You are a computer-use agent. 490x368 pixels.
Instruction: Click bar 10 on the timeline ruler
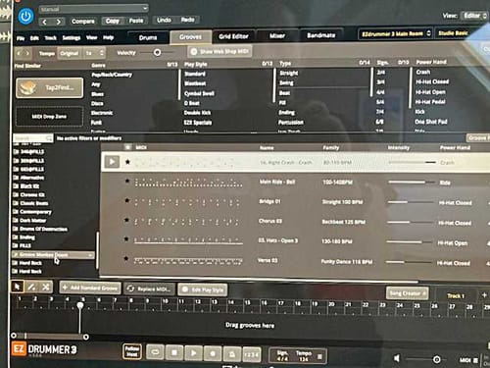(166, 301)
